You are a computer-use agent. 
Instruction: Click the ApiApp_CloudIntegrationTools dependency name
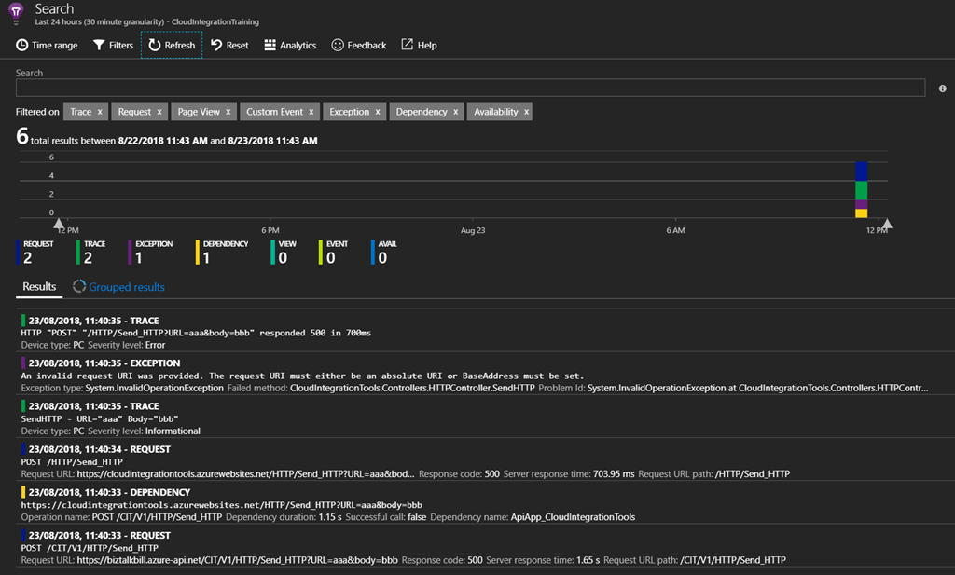click(574, 517)
